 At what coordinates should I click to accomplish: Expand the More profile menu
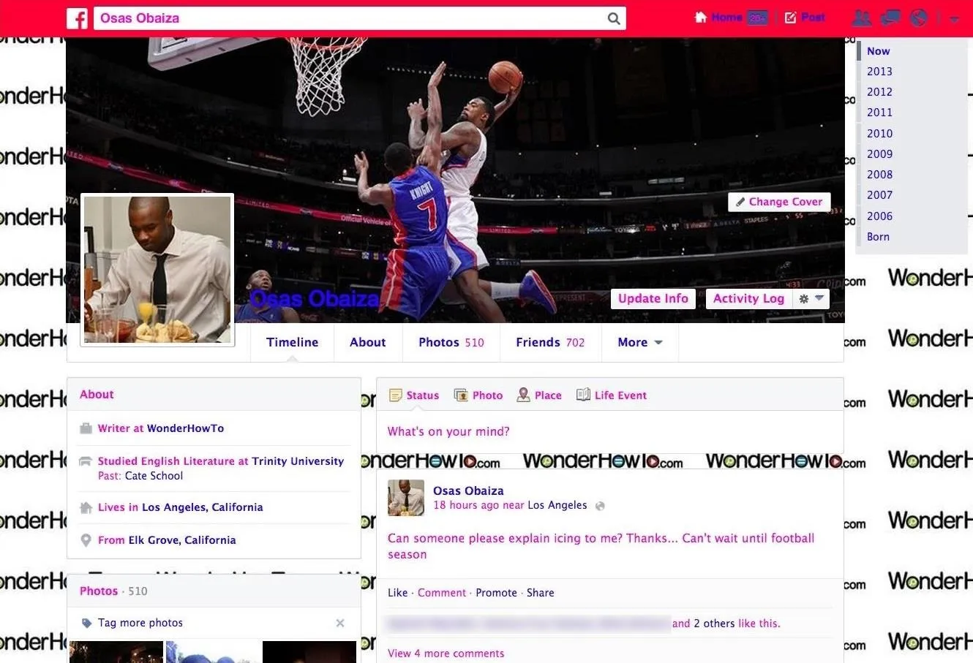pos(640,342)
